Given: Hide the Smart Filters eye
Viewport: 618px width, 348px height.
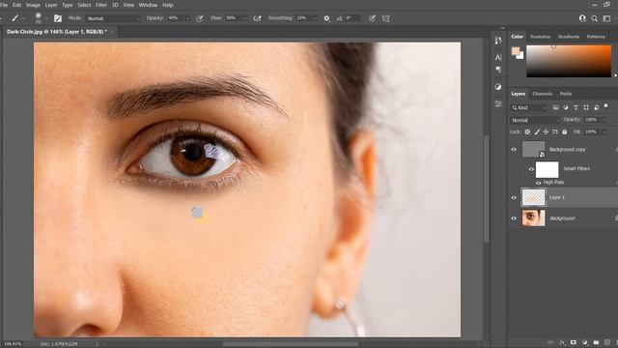Looking at the screenshot, I should click(x=531, y=169).
